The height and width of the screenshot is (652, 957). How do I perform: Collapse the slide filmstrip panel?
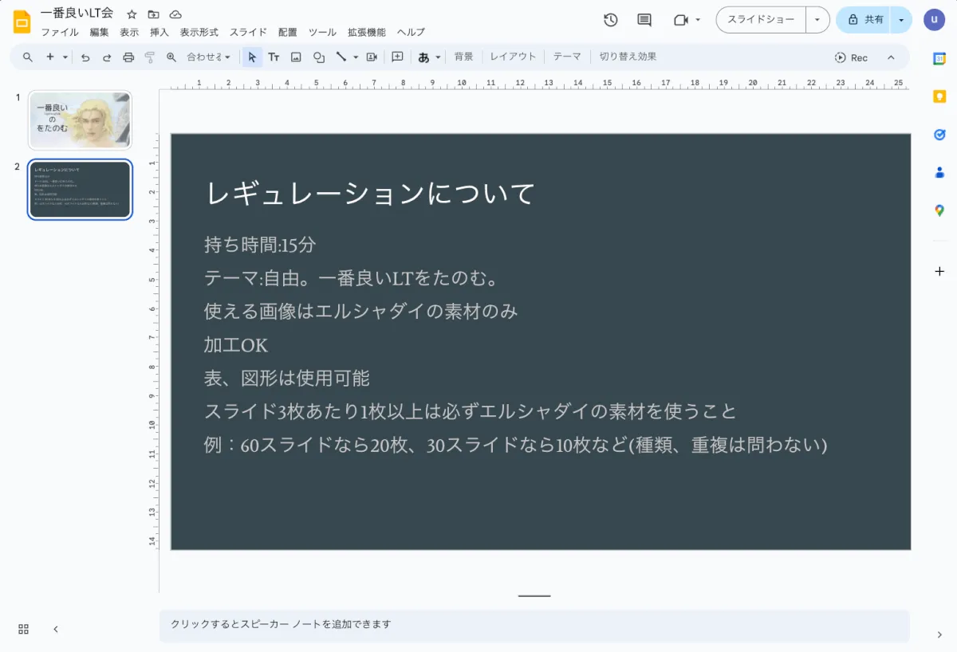(56, 629)
